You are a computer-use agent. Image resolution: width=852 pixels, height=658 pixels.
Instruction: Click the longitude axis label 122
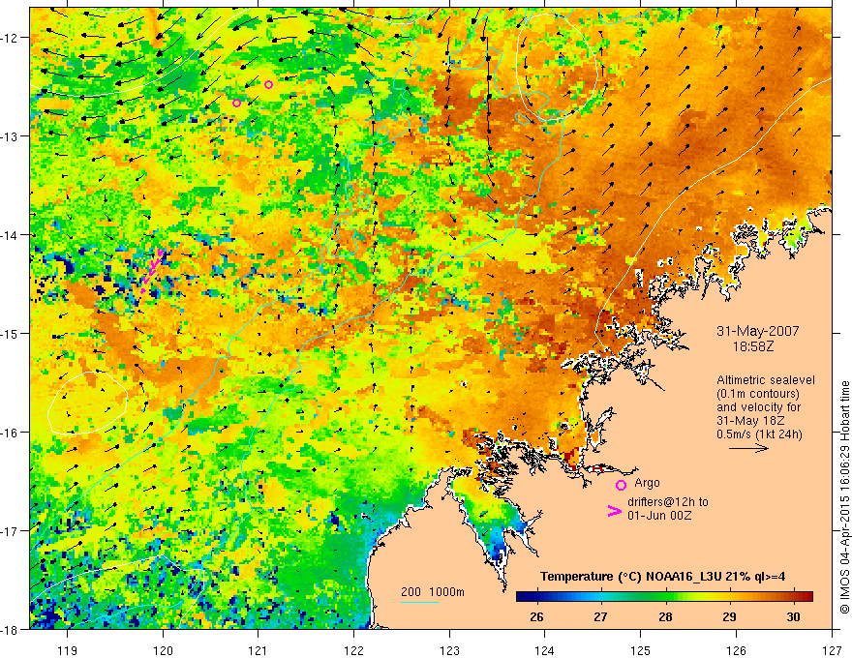tap(353, 651)
